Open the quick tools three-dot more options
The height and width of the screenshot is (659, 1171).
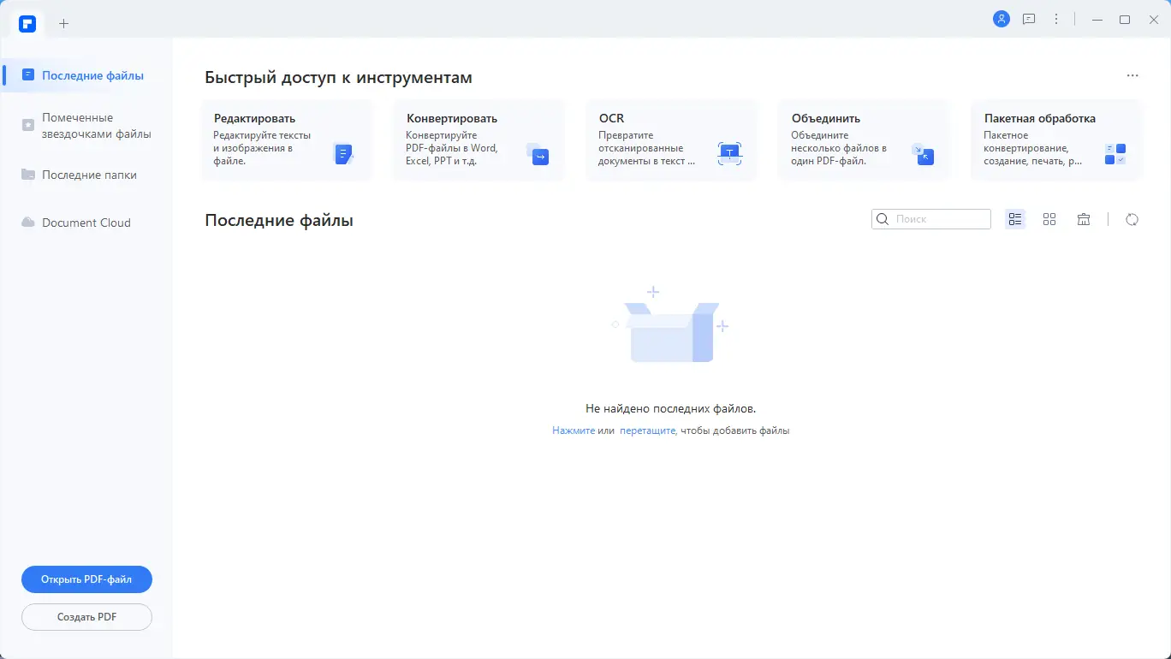tap(1132, 76)
